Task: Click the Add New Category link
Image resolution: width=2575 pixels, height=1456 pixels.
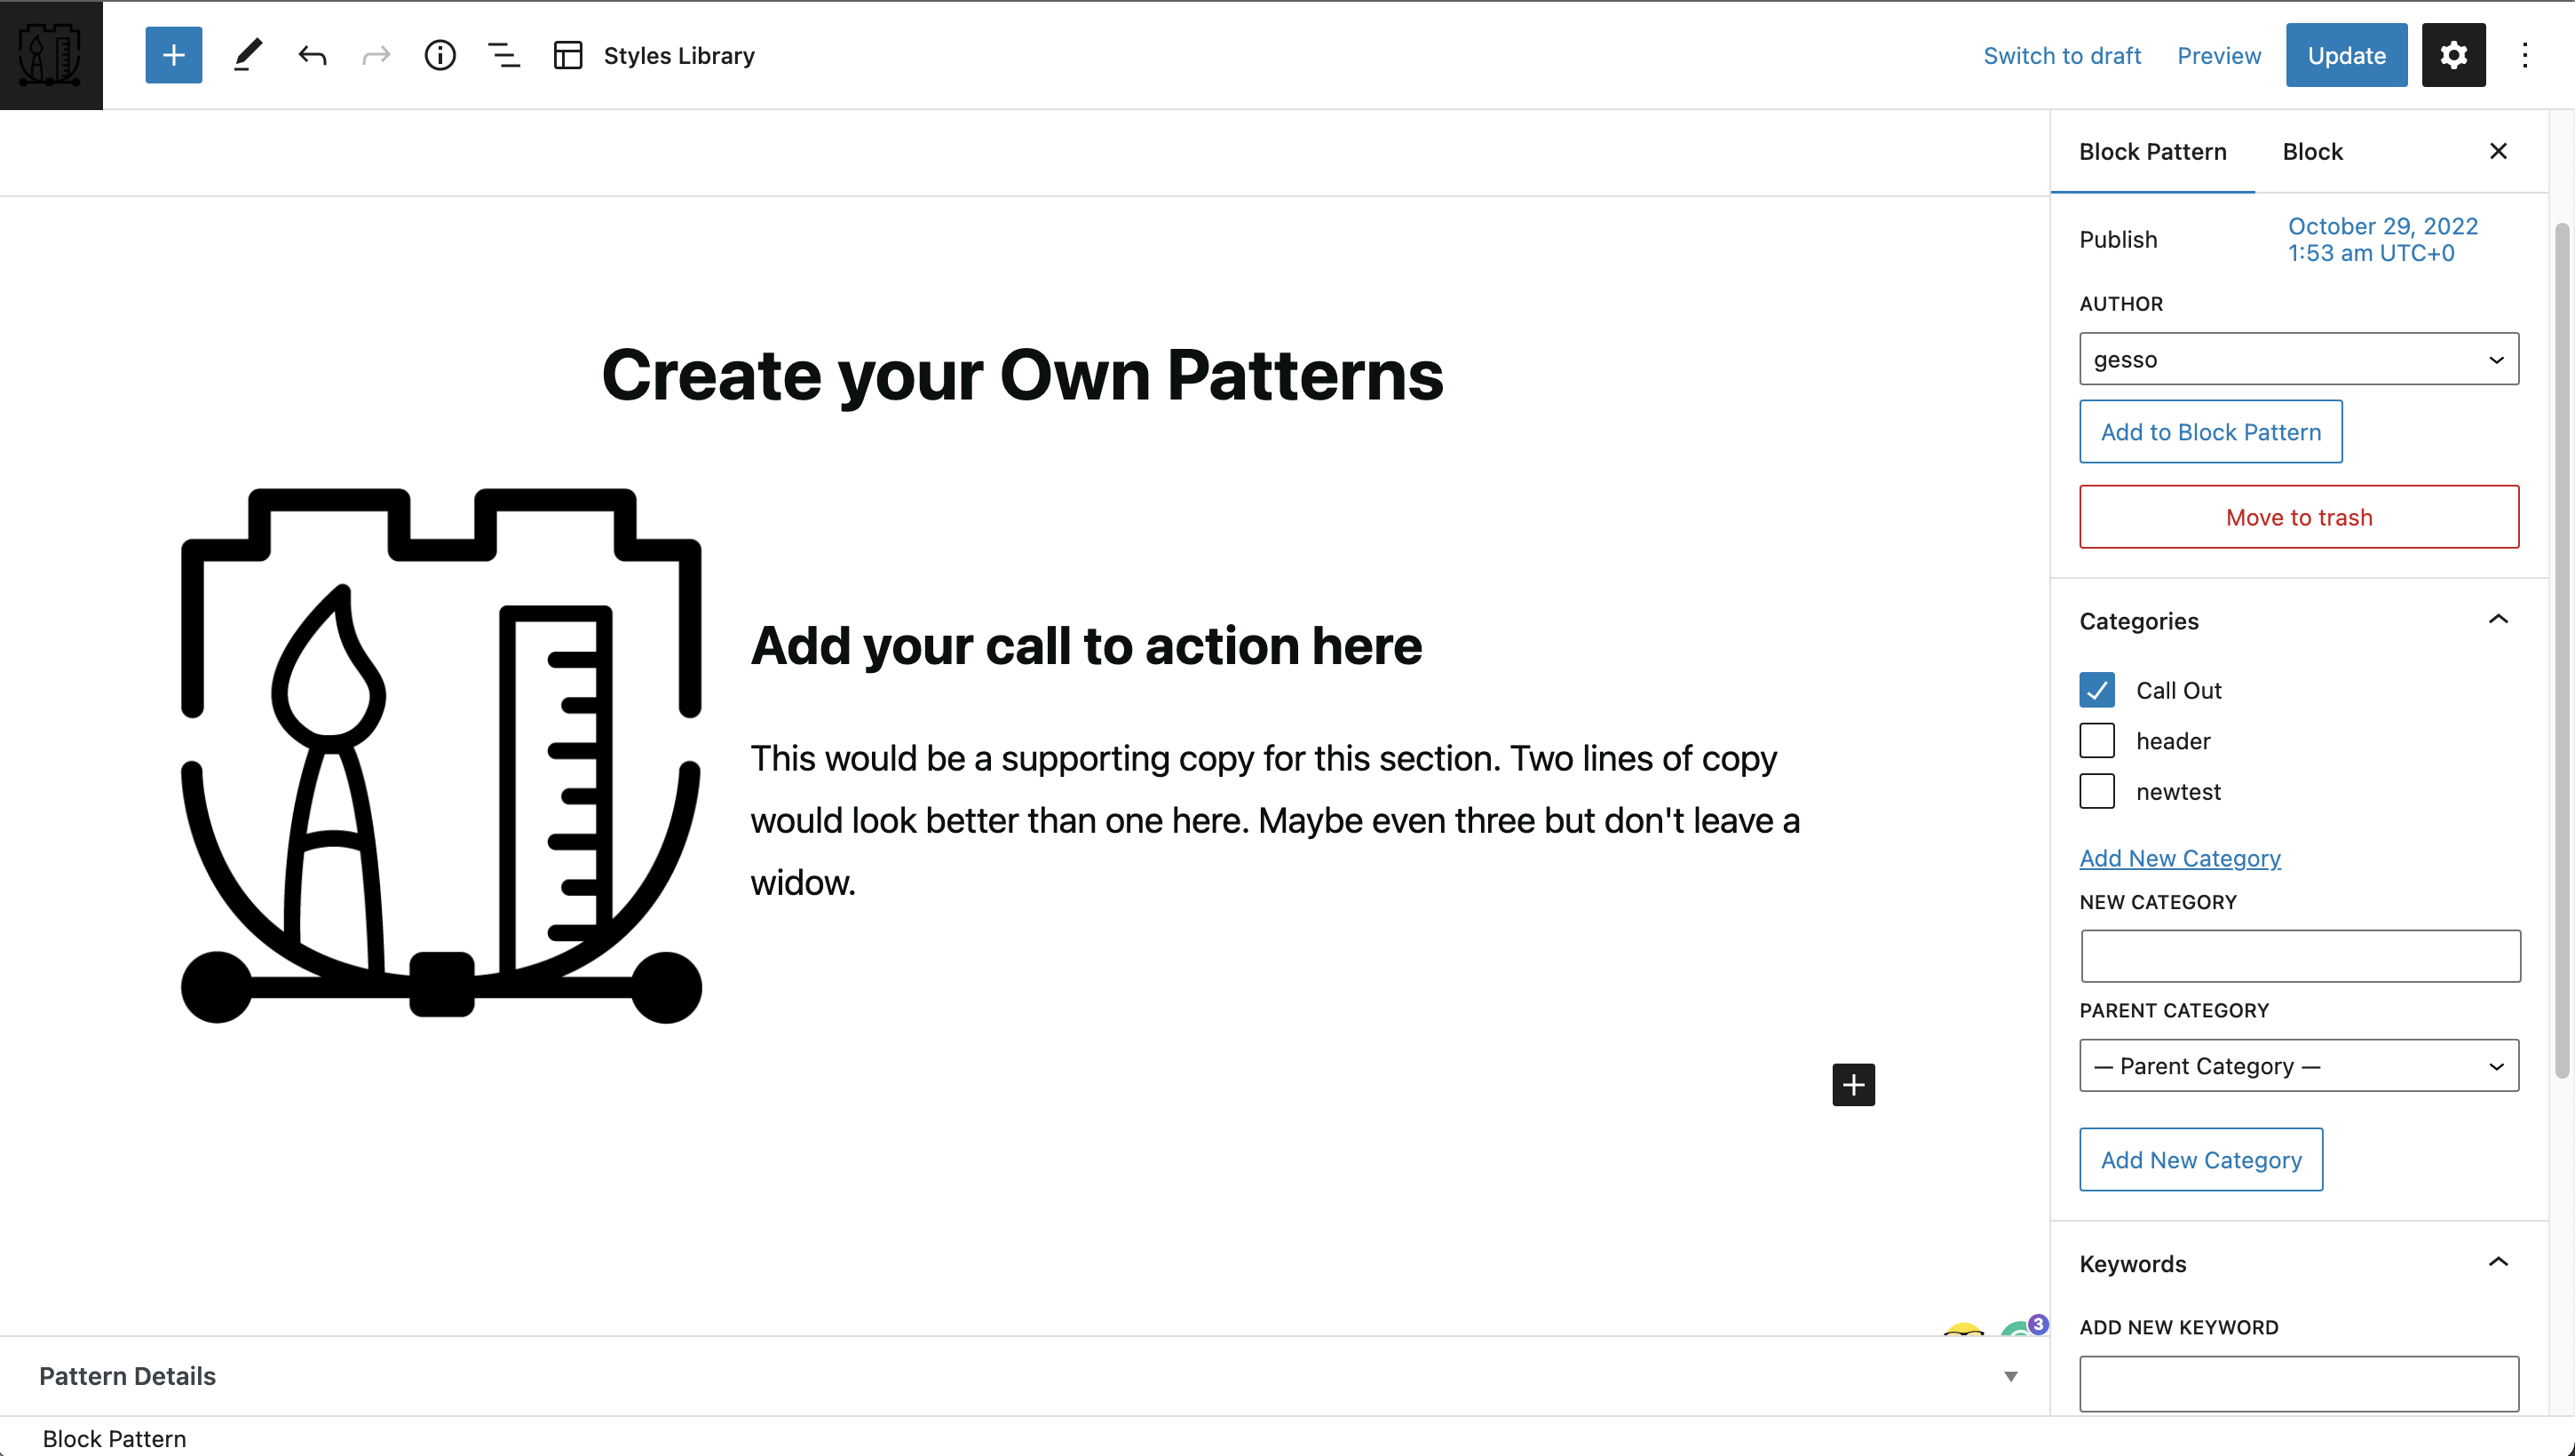Action: (2180, 858)
